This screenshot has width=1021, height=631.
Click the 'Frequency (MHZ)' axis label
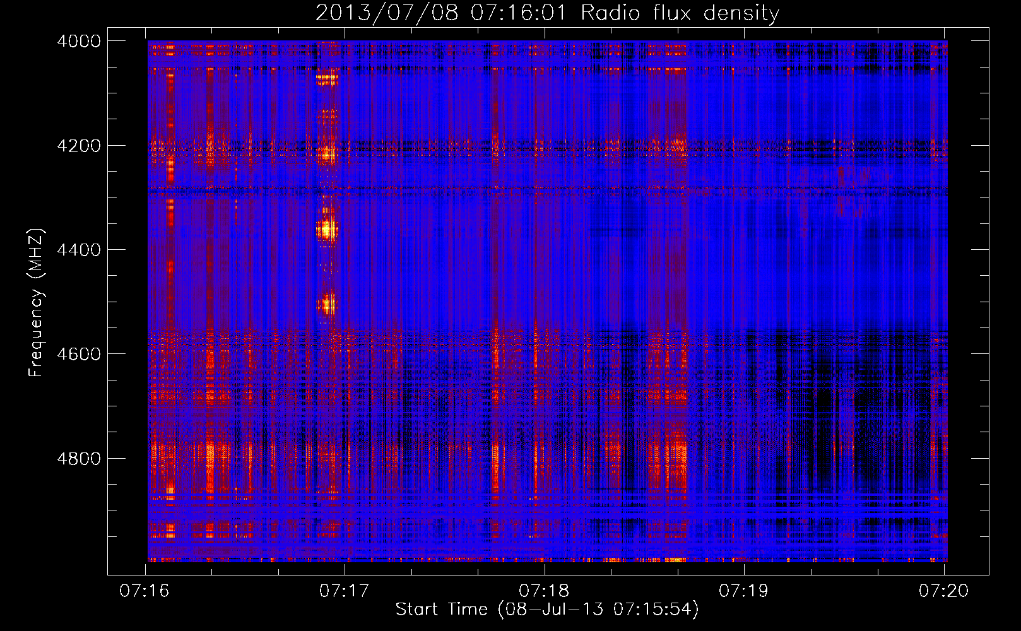pos(36,303)
